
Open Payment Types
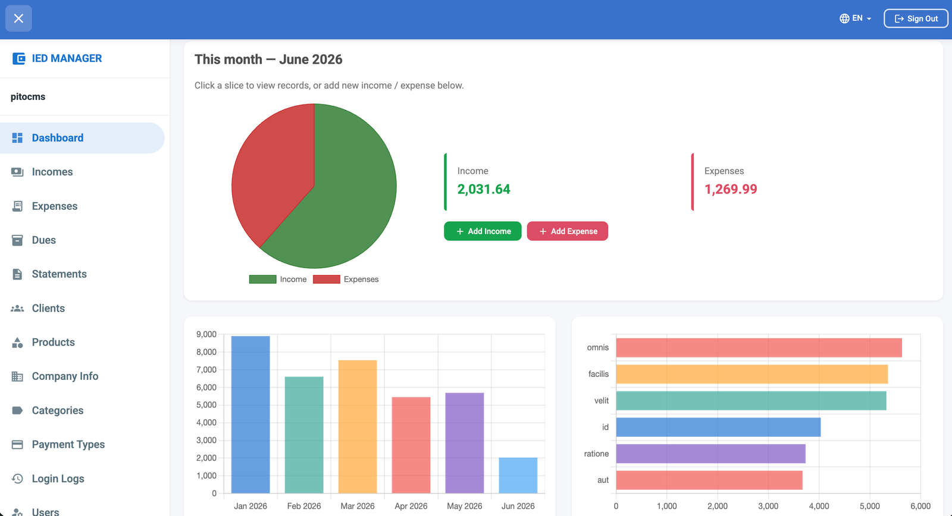(82, 445)
